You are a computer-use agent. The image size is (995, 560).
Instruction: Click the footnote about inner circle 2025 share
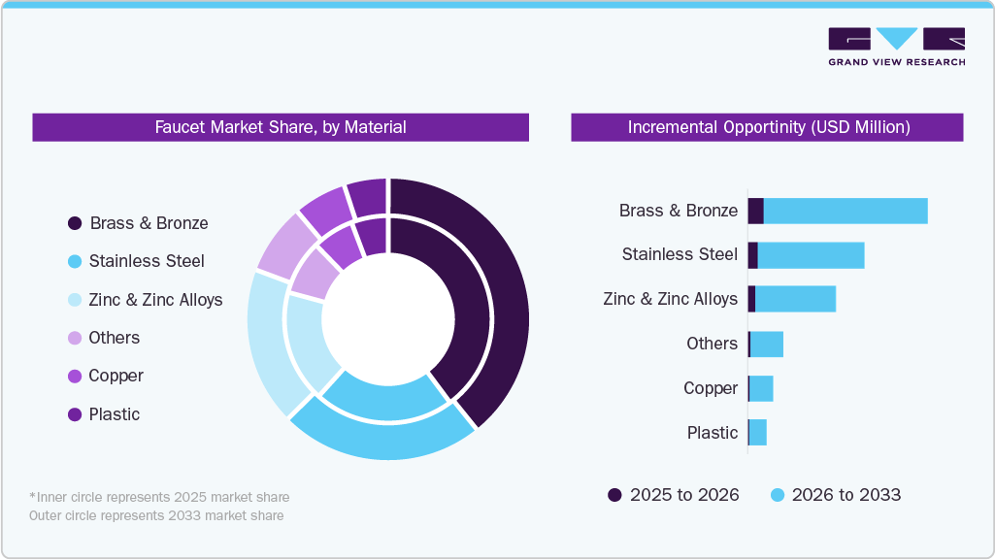coord(159,496)
